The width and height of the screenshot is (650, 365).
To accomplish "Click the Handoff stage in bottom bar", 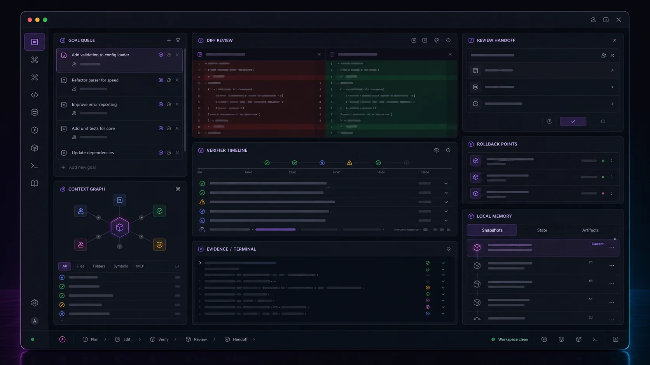I will tap(236, 339).
